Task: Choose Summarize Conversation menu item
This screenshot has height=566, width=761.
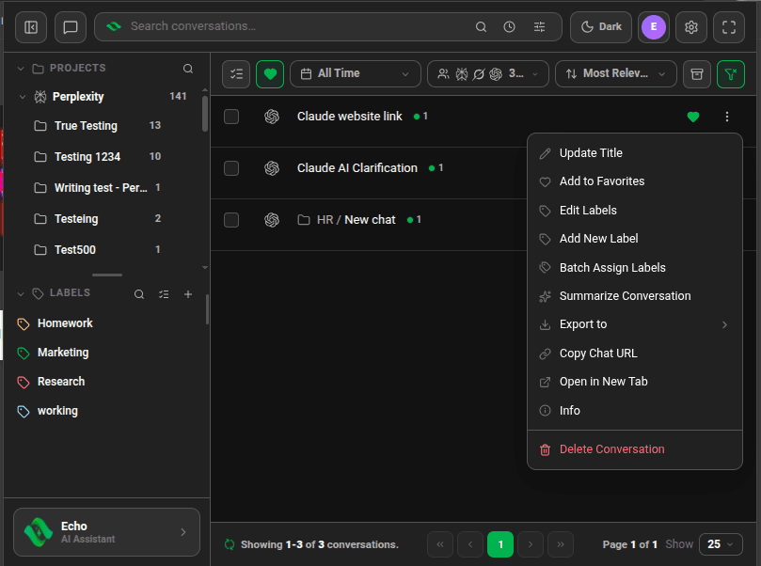Action: (x=635, y=296)
